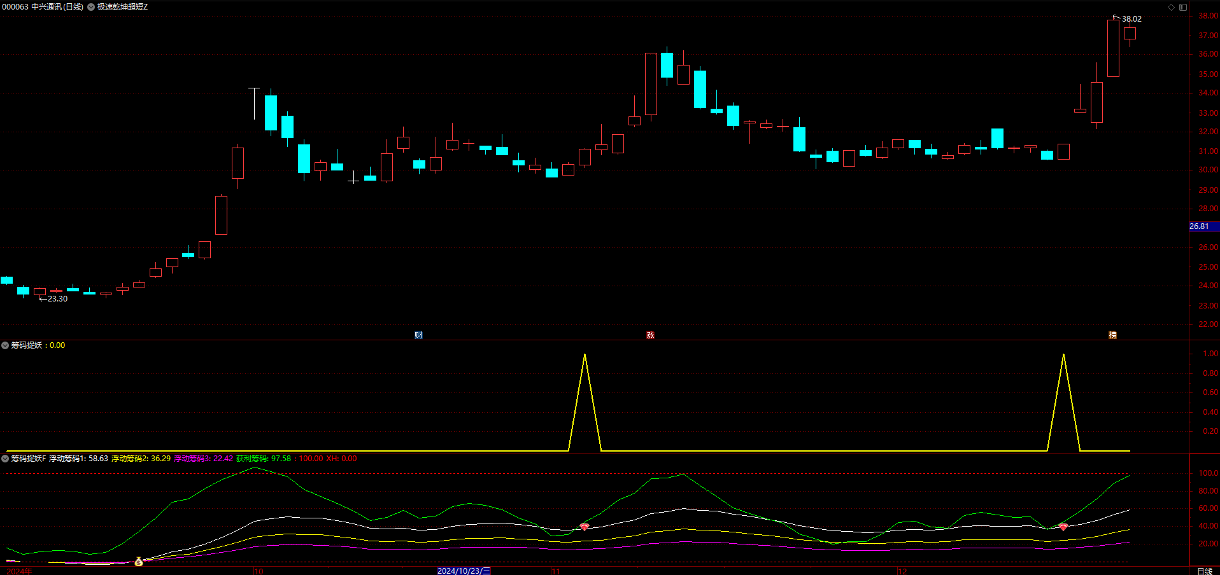Click the 2024/10/23/三 date label
Viewport: 1220px width, 575px height.
tap(464, 571)
